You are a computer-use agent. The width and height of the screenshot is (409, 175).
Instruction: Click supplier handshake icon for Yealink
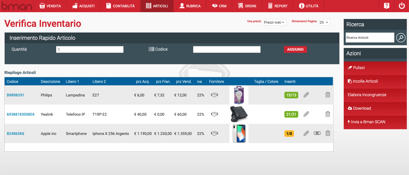[x=215, y=114]
